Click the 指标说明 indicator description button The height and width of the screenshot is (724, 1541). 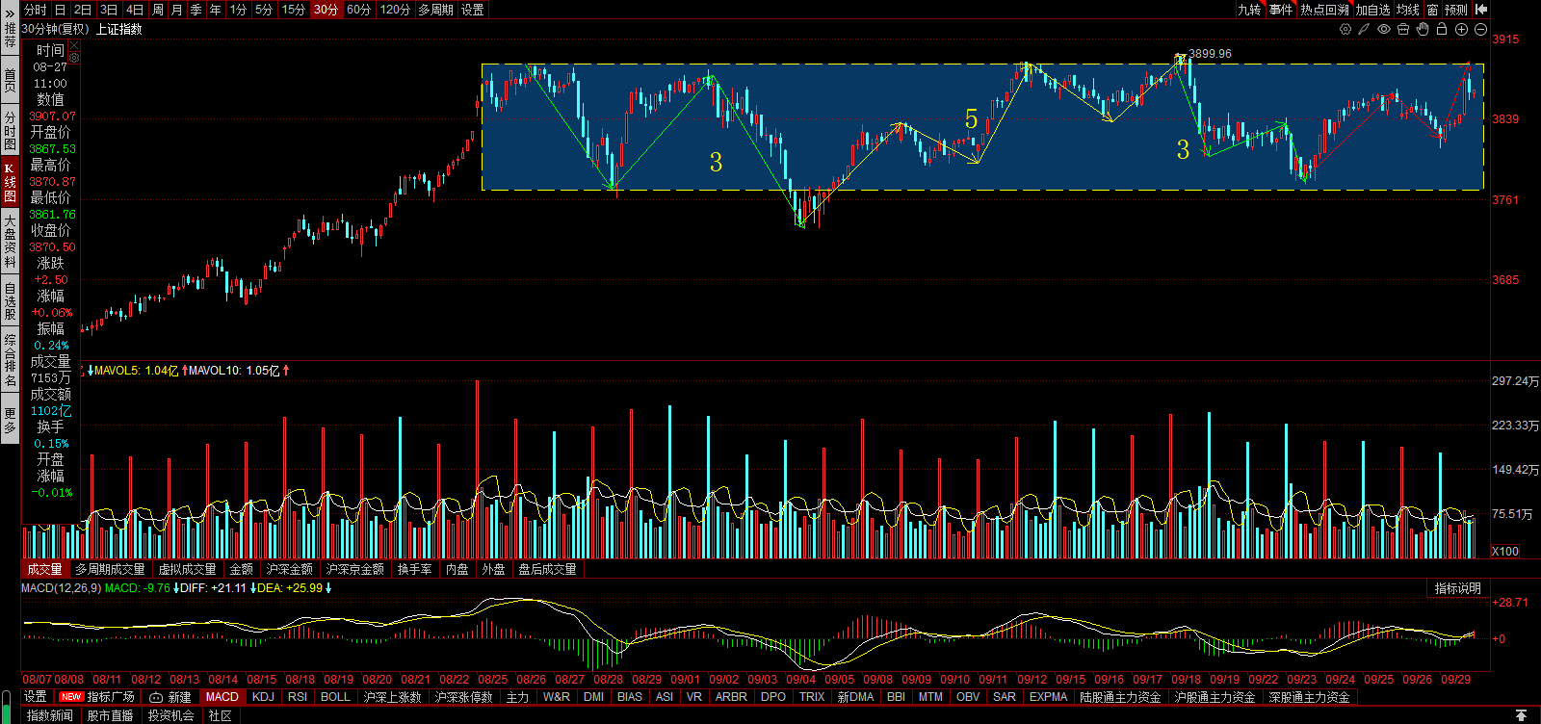point(1457,588)
